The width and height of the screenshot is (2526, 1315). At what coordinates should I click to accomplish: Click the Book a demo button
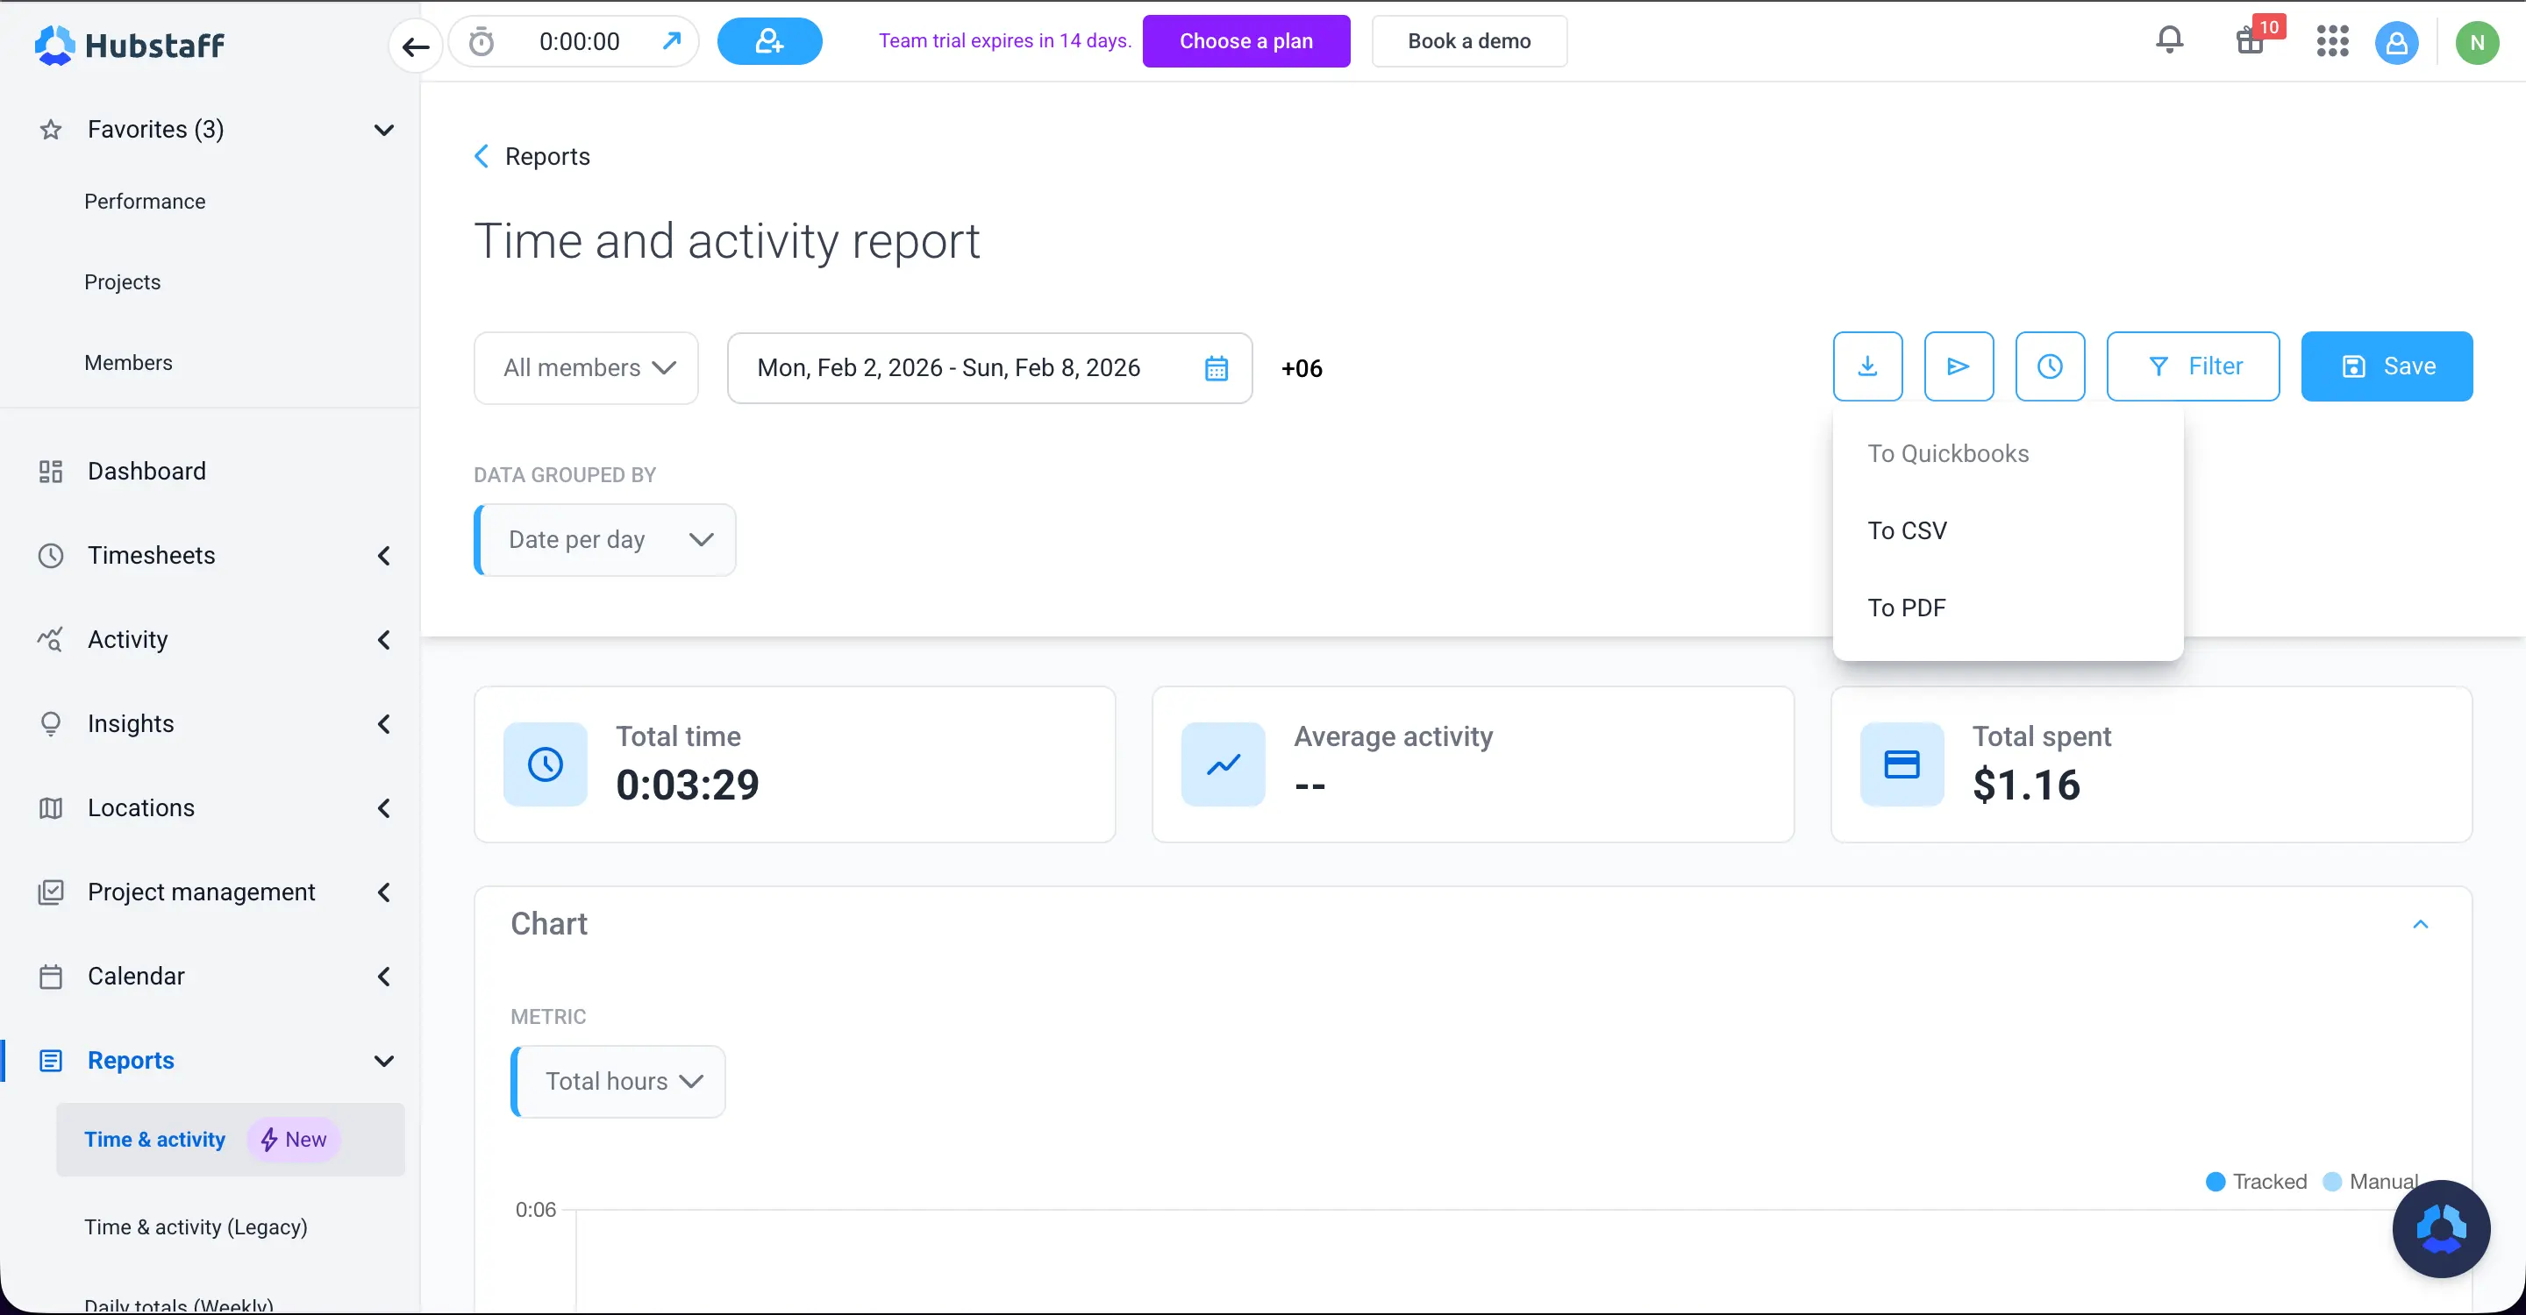tap(1470, 41)
